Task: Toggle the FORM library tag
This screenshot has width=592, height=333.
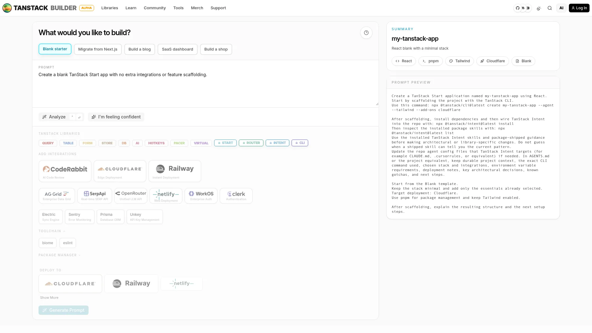Action: pyautogui.click(x=88, y=143)
